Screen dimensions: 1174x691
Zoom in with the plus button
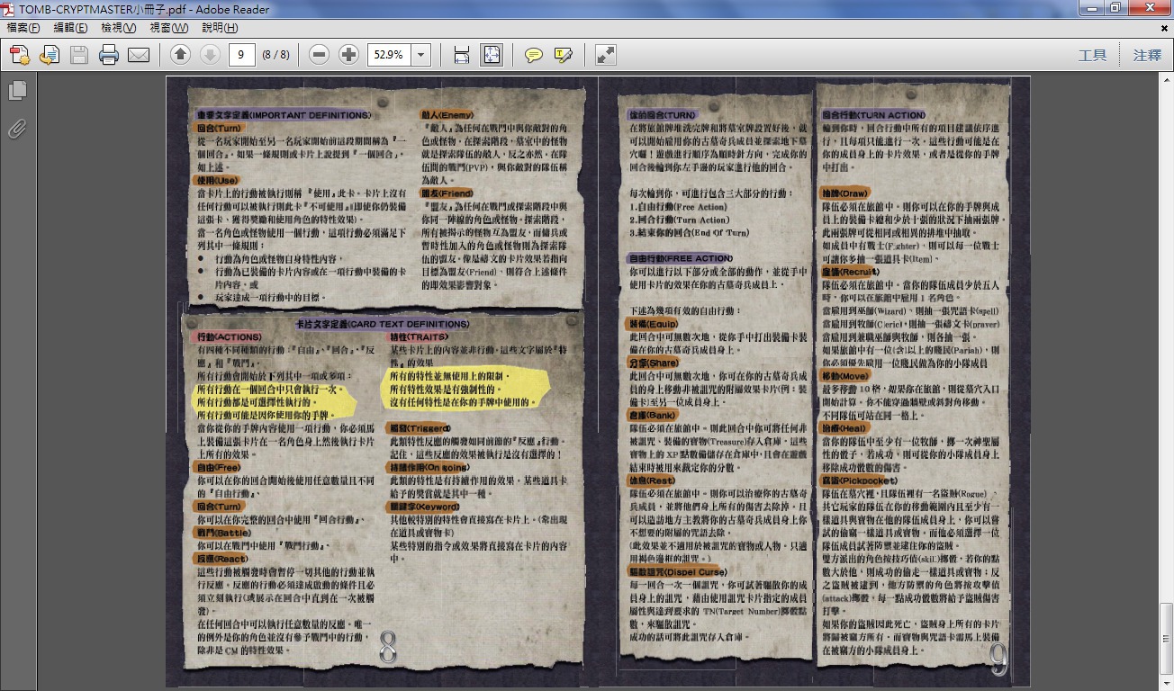point(348,55)
